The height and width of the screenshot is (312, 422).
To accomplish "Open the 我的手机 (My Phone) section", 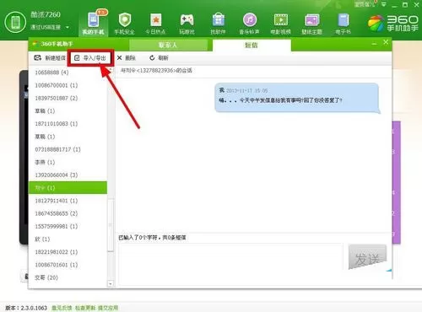I will click(x=94, y=24).
